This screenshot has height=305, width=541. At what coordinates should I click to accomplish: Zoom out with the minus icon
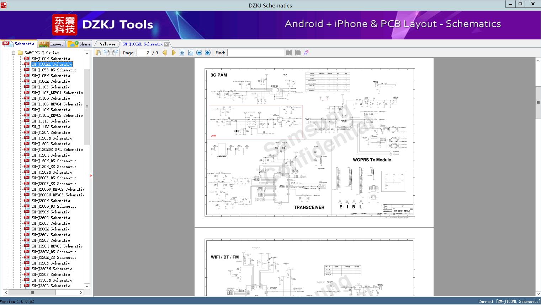point(199,53)
